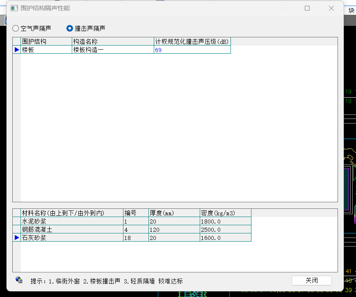Screen dimensions: 356x297
Task: Click the 围护结构 column header
Action: 46,41
